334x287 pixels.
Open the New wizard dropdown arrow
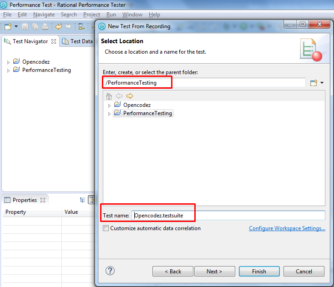(16, 26)
